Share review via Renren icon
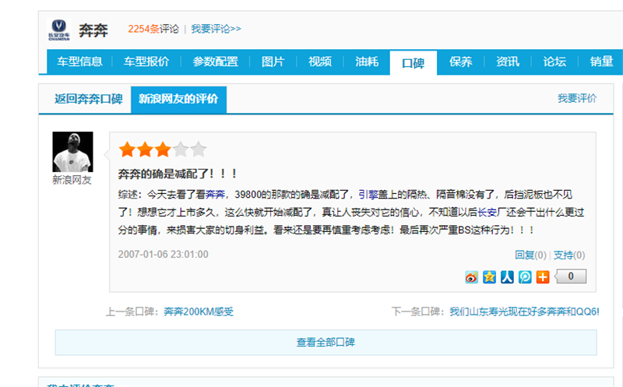Image resolution: width=623 pixels, height=387 pixels. coord(507,276)
